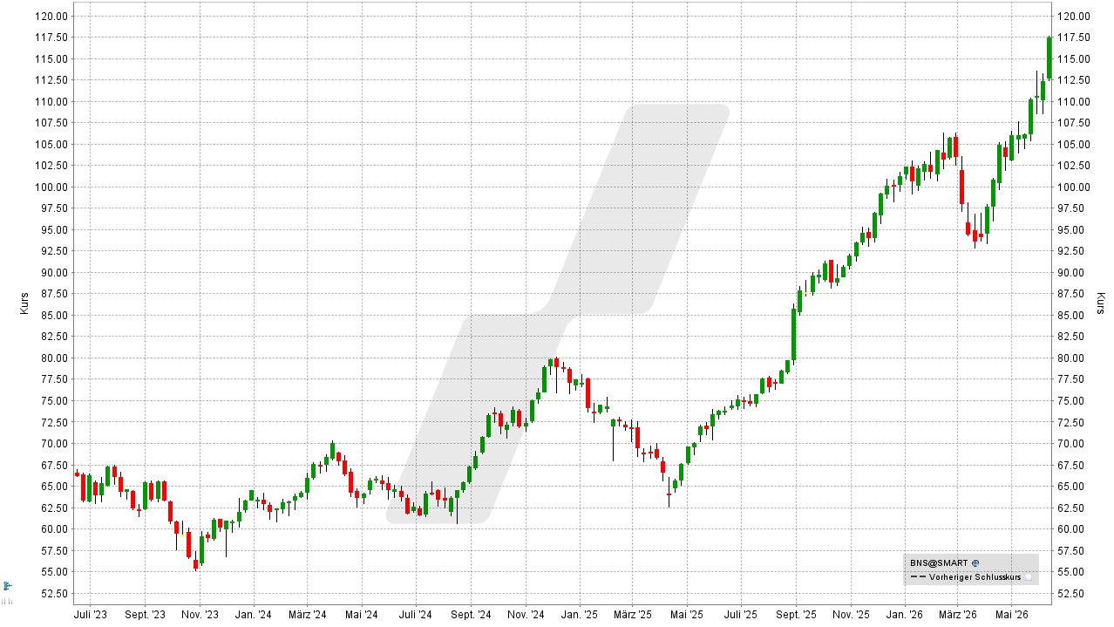1114x627 pixels.
Task: Click the Vorheriger Schlusskurs legend label
Action: pos(976,576)
